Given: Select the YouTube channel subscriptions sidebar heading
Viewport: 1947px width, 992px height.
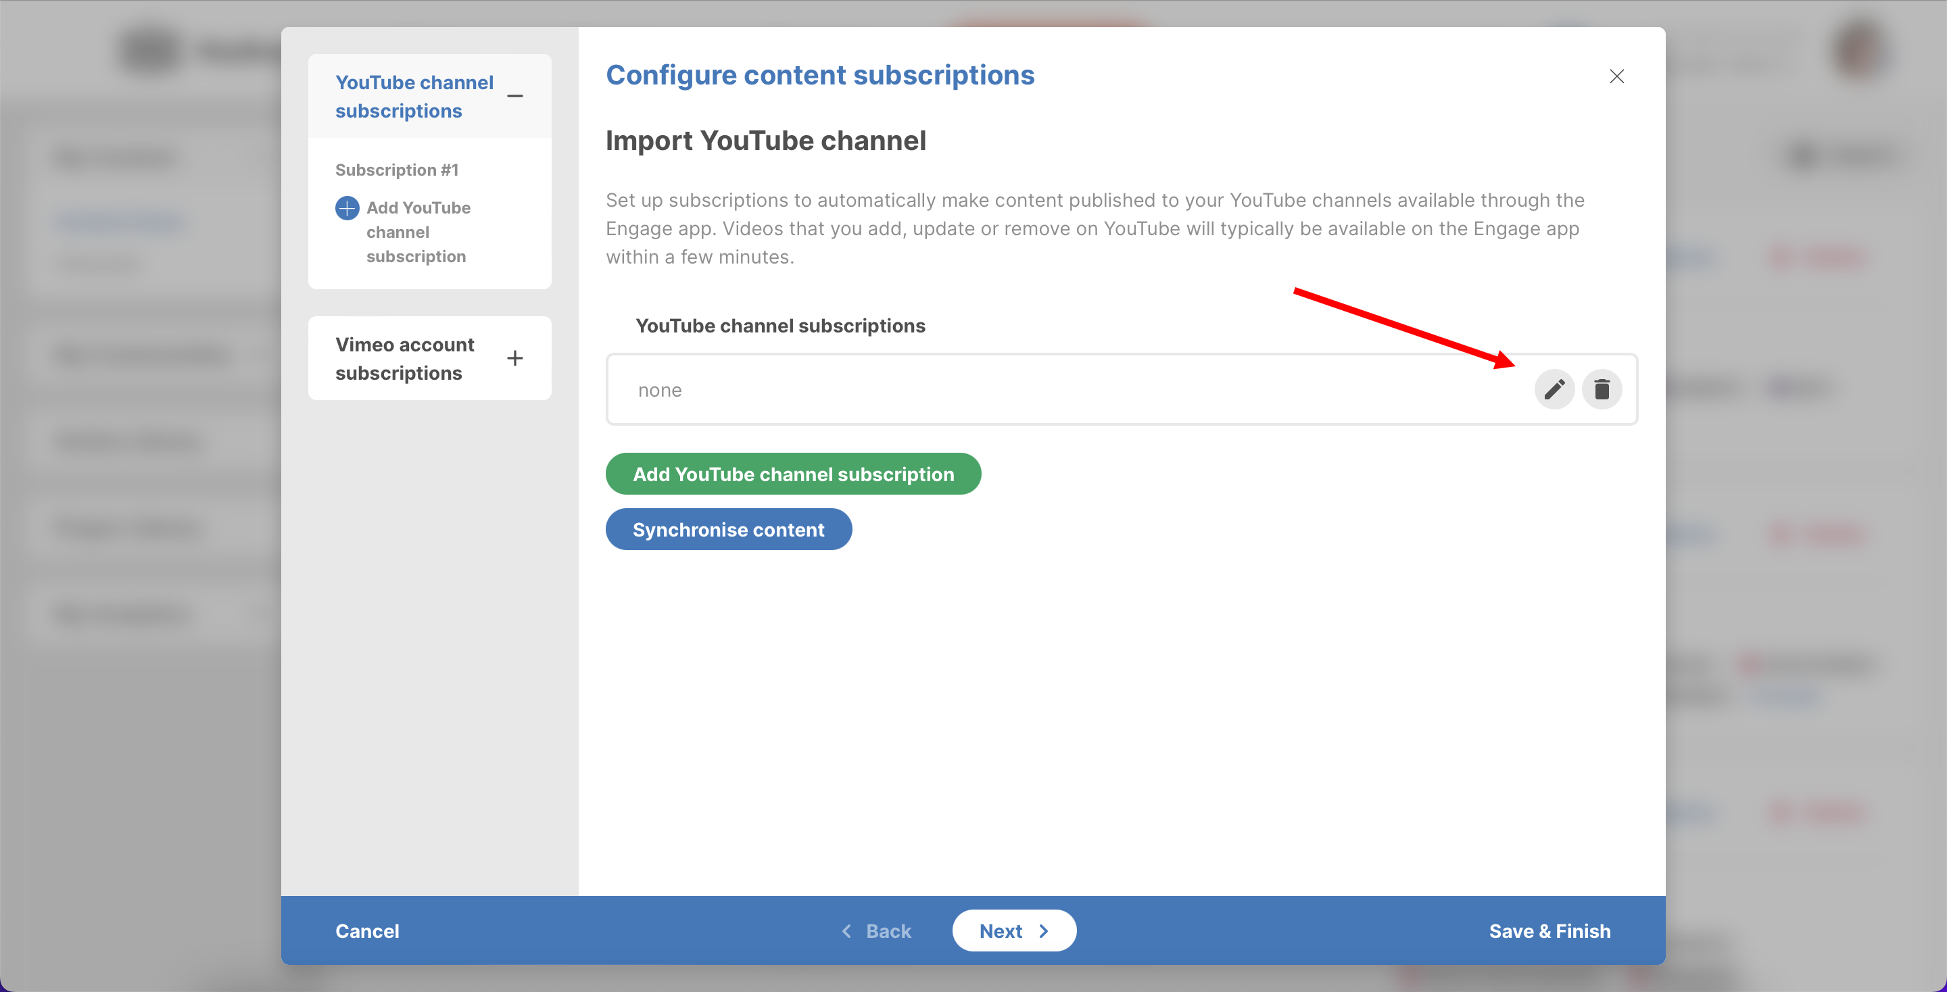Looking at the screenshot, I should click(x=414, y=97).
